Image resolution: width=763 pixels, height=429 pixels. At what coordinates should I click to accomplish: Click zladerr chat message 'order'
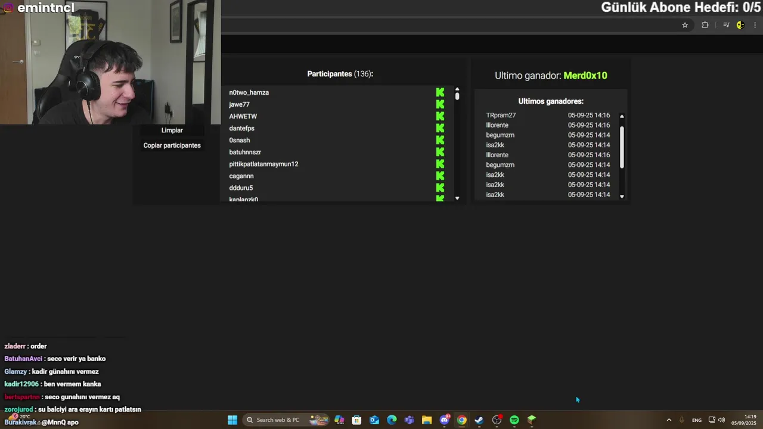[x=26, y=346]
